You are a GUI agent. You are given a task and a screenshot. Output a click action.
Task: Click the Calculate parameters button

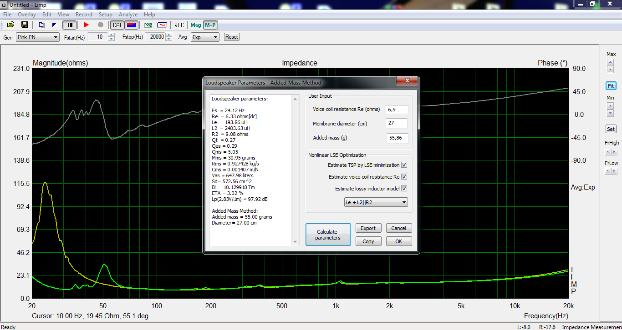coord(328,235)
